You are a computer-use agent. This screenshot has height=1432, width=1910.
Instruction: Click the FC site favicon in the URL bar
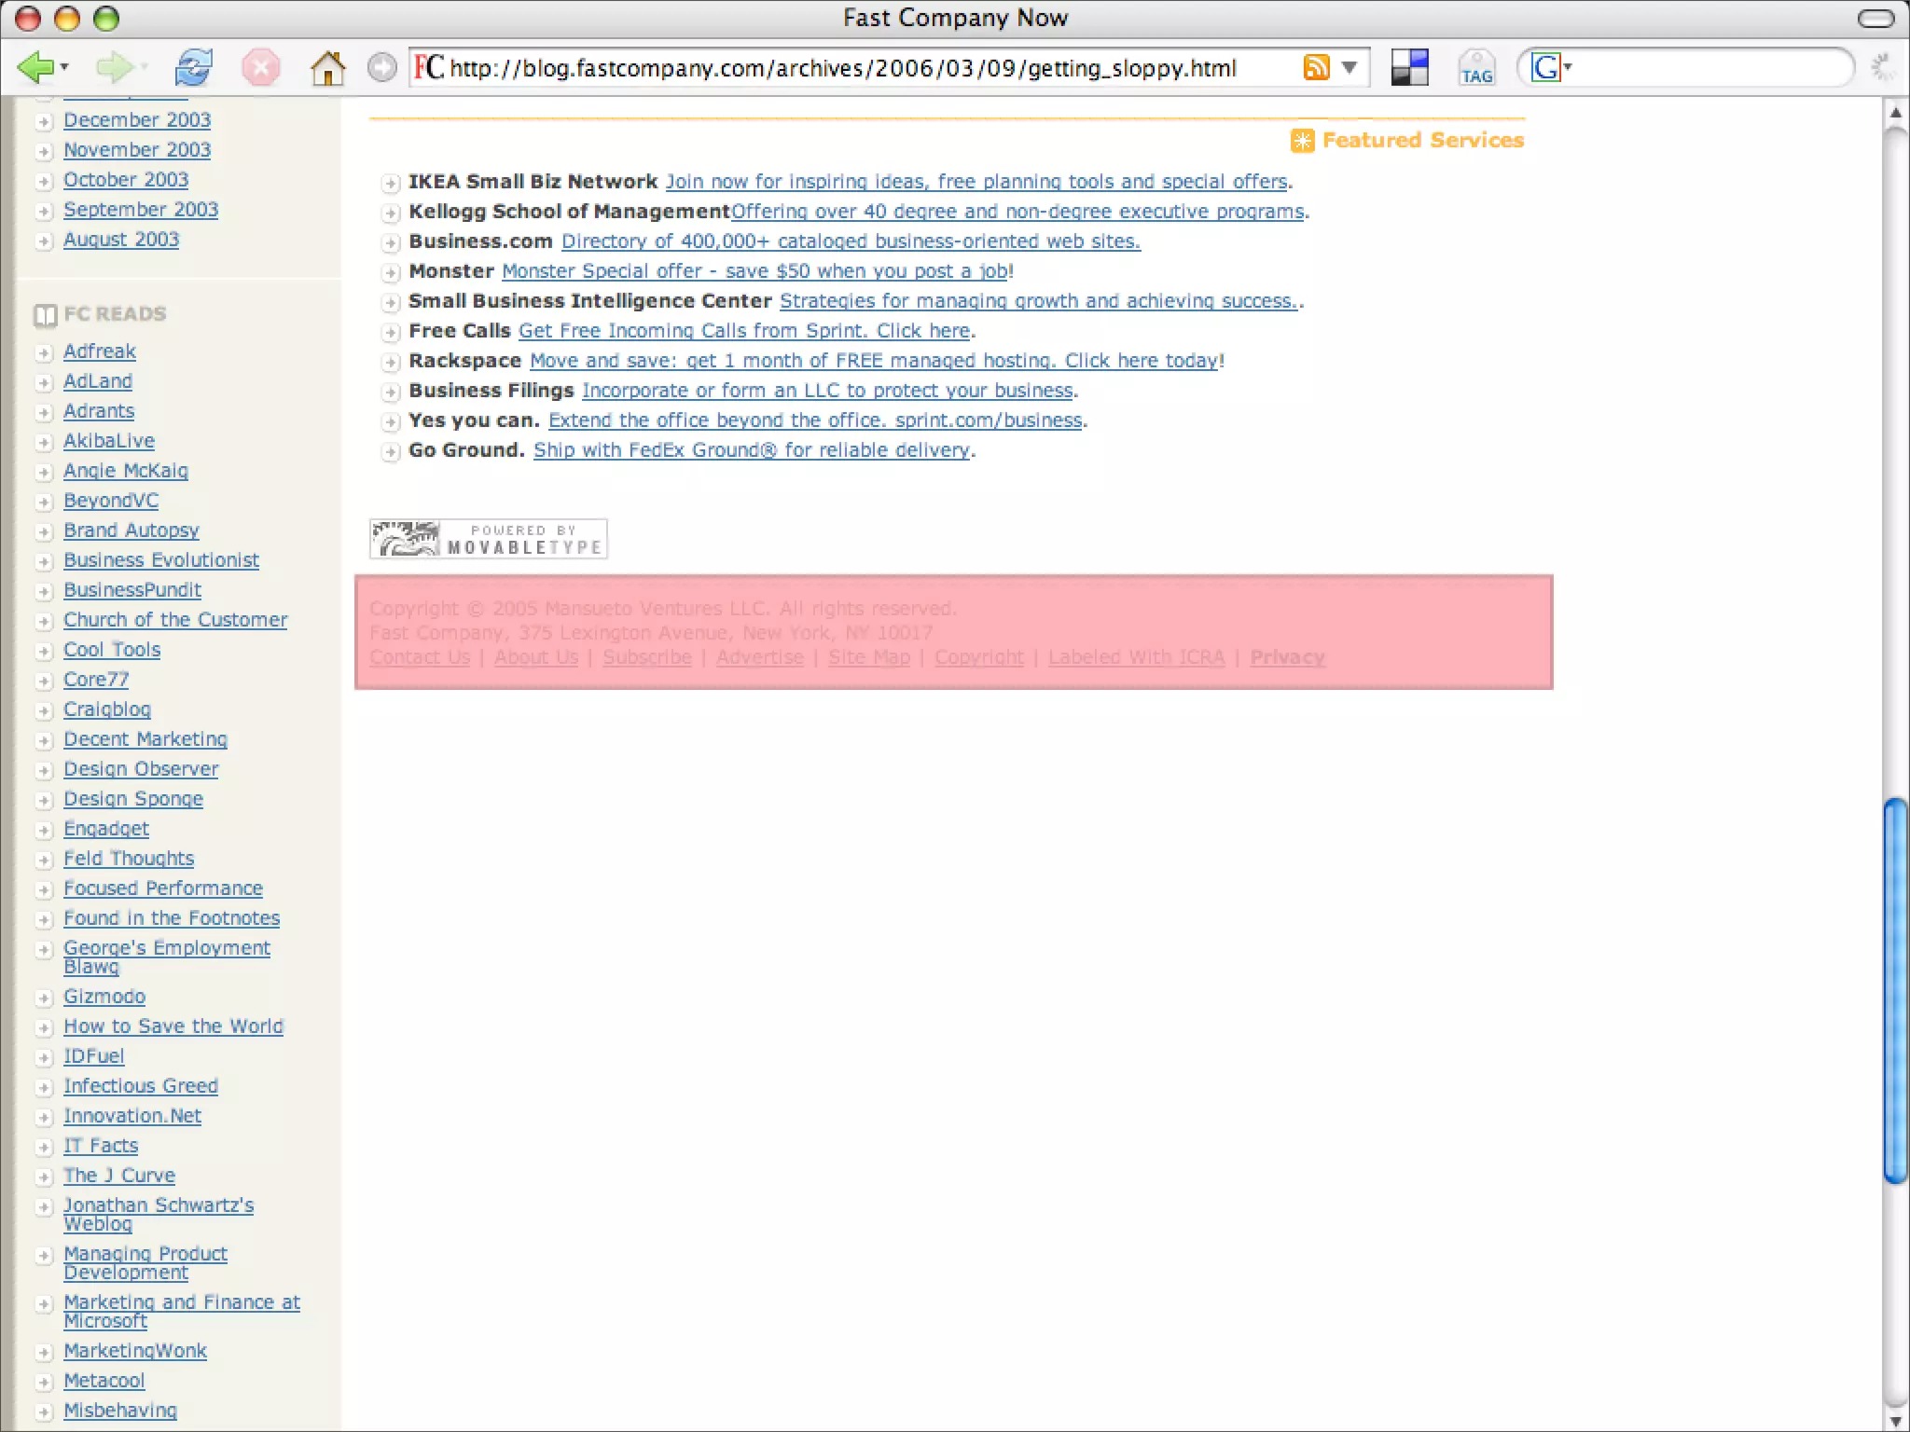428,67
